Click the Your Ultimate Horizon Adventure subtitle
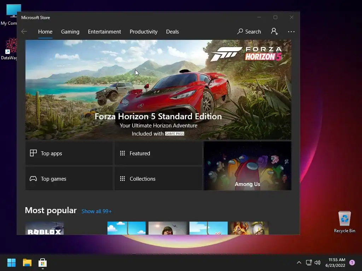362x271 pixels. 158,126
